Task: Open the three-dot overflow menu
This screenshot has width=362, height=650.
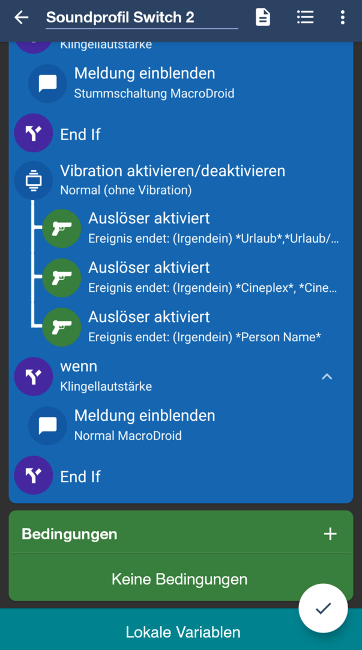Action: [342, 17]
